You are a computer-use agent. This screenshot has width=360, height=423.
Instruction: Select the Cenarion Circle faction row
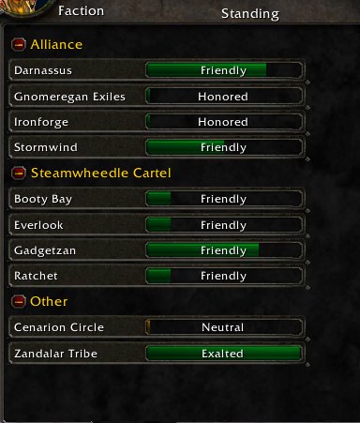tap(157, 327)
